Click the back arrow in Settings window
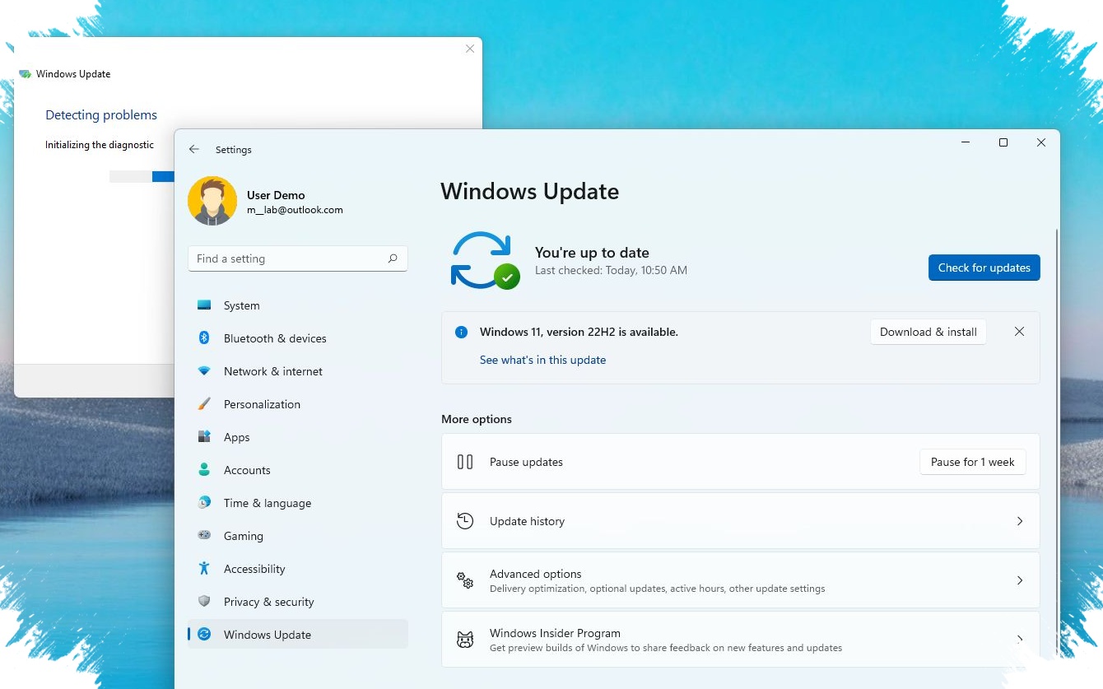 point(194,149)
